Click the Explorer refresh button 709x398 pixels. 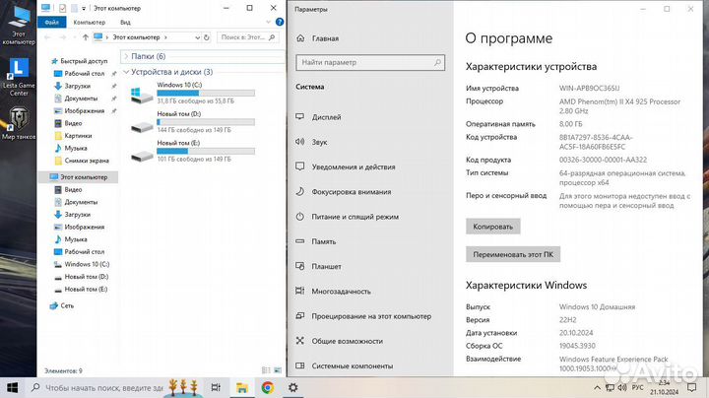click(x=207, y=37)
